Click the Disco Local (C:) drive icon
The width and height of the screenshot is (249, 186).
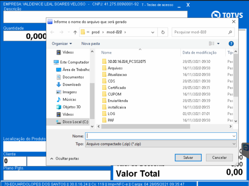[x=58, y=122]
